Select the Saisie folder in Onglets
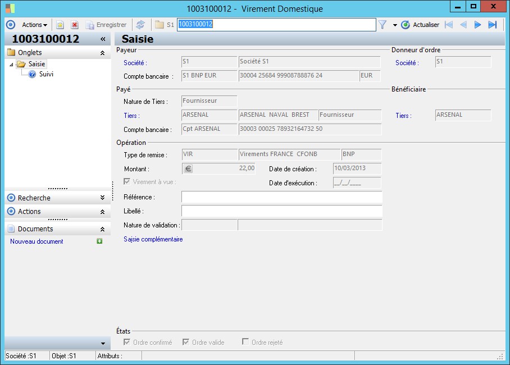 37,64
